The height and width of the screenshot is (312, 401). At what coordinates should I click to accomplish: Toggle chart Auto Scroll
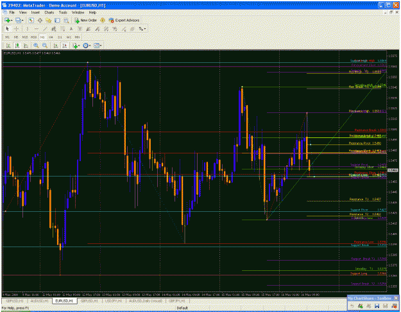(55, 46)
